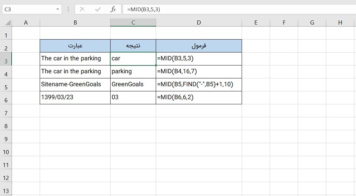
Task: Select cell with text 'Sitename-GreenGoals'
Action: coord(75,84)
